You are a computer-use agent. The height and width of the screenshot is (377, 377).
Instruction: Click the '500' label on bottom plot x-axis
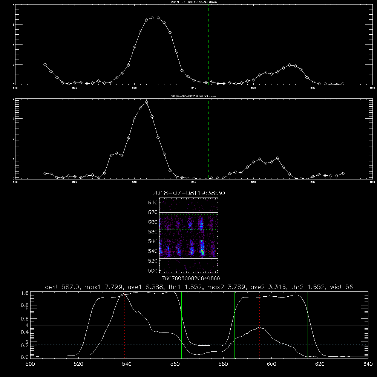(30, 364)
